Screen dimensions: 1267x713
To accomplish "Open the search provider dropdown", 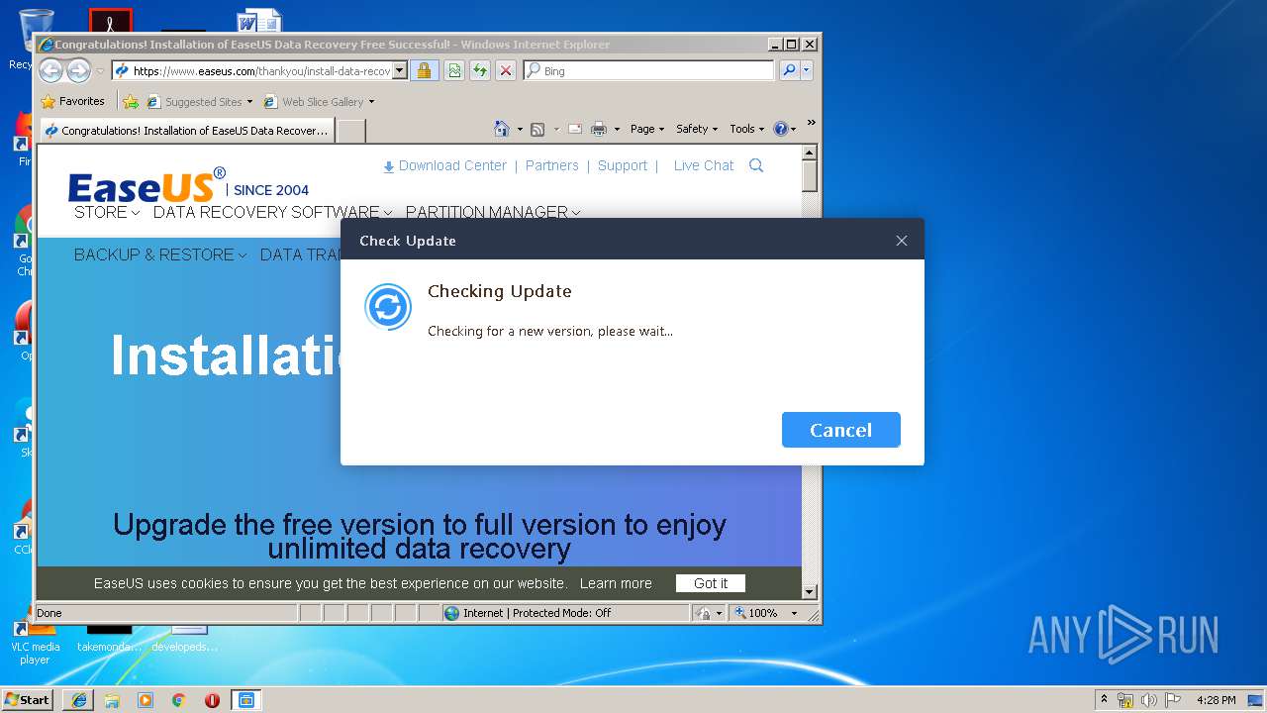I will [807, 70].
